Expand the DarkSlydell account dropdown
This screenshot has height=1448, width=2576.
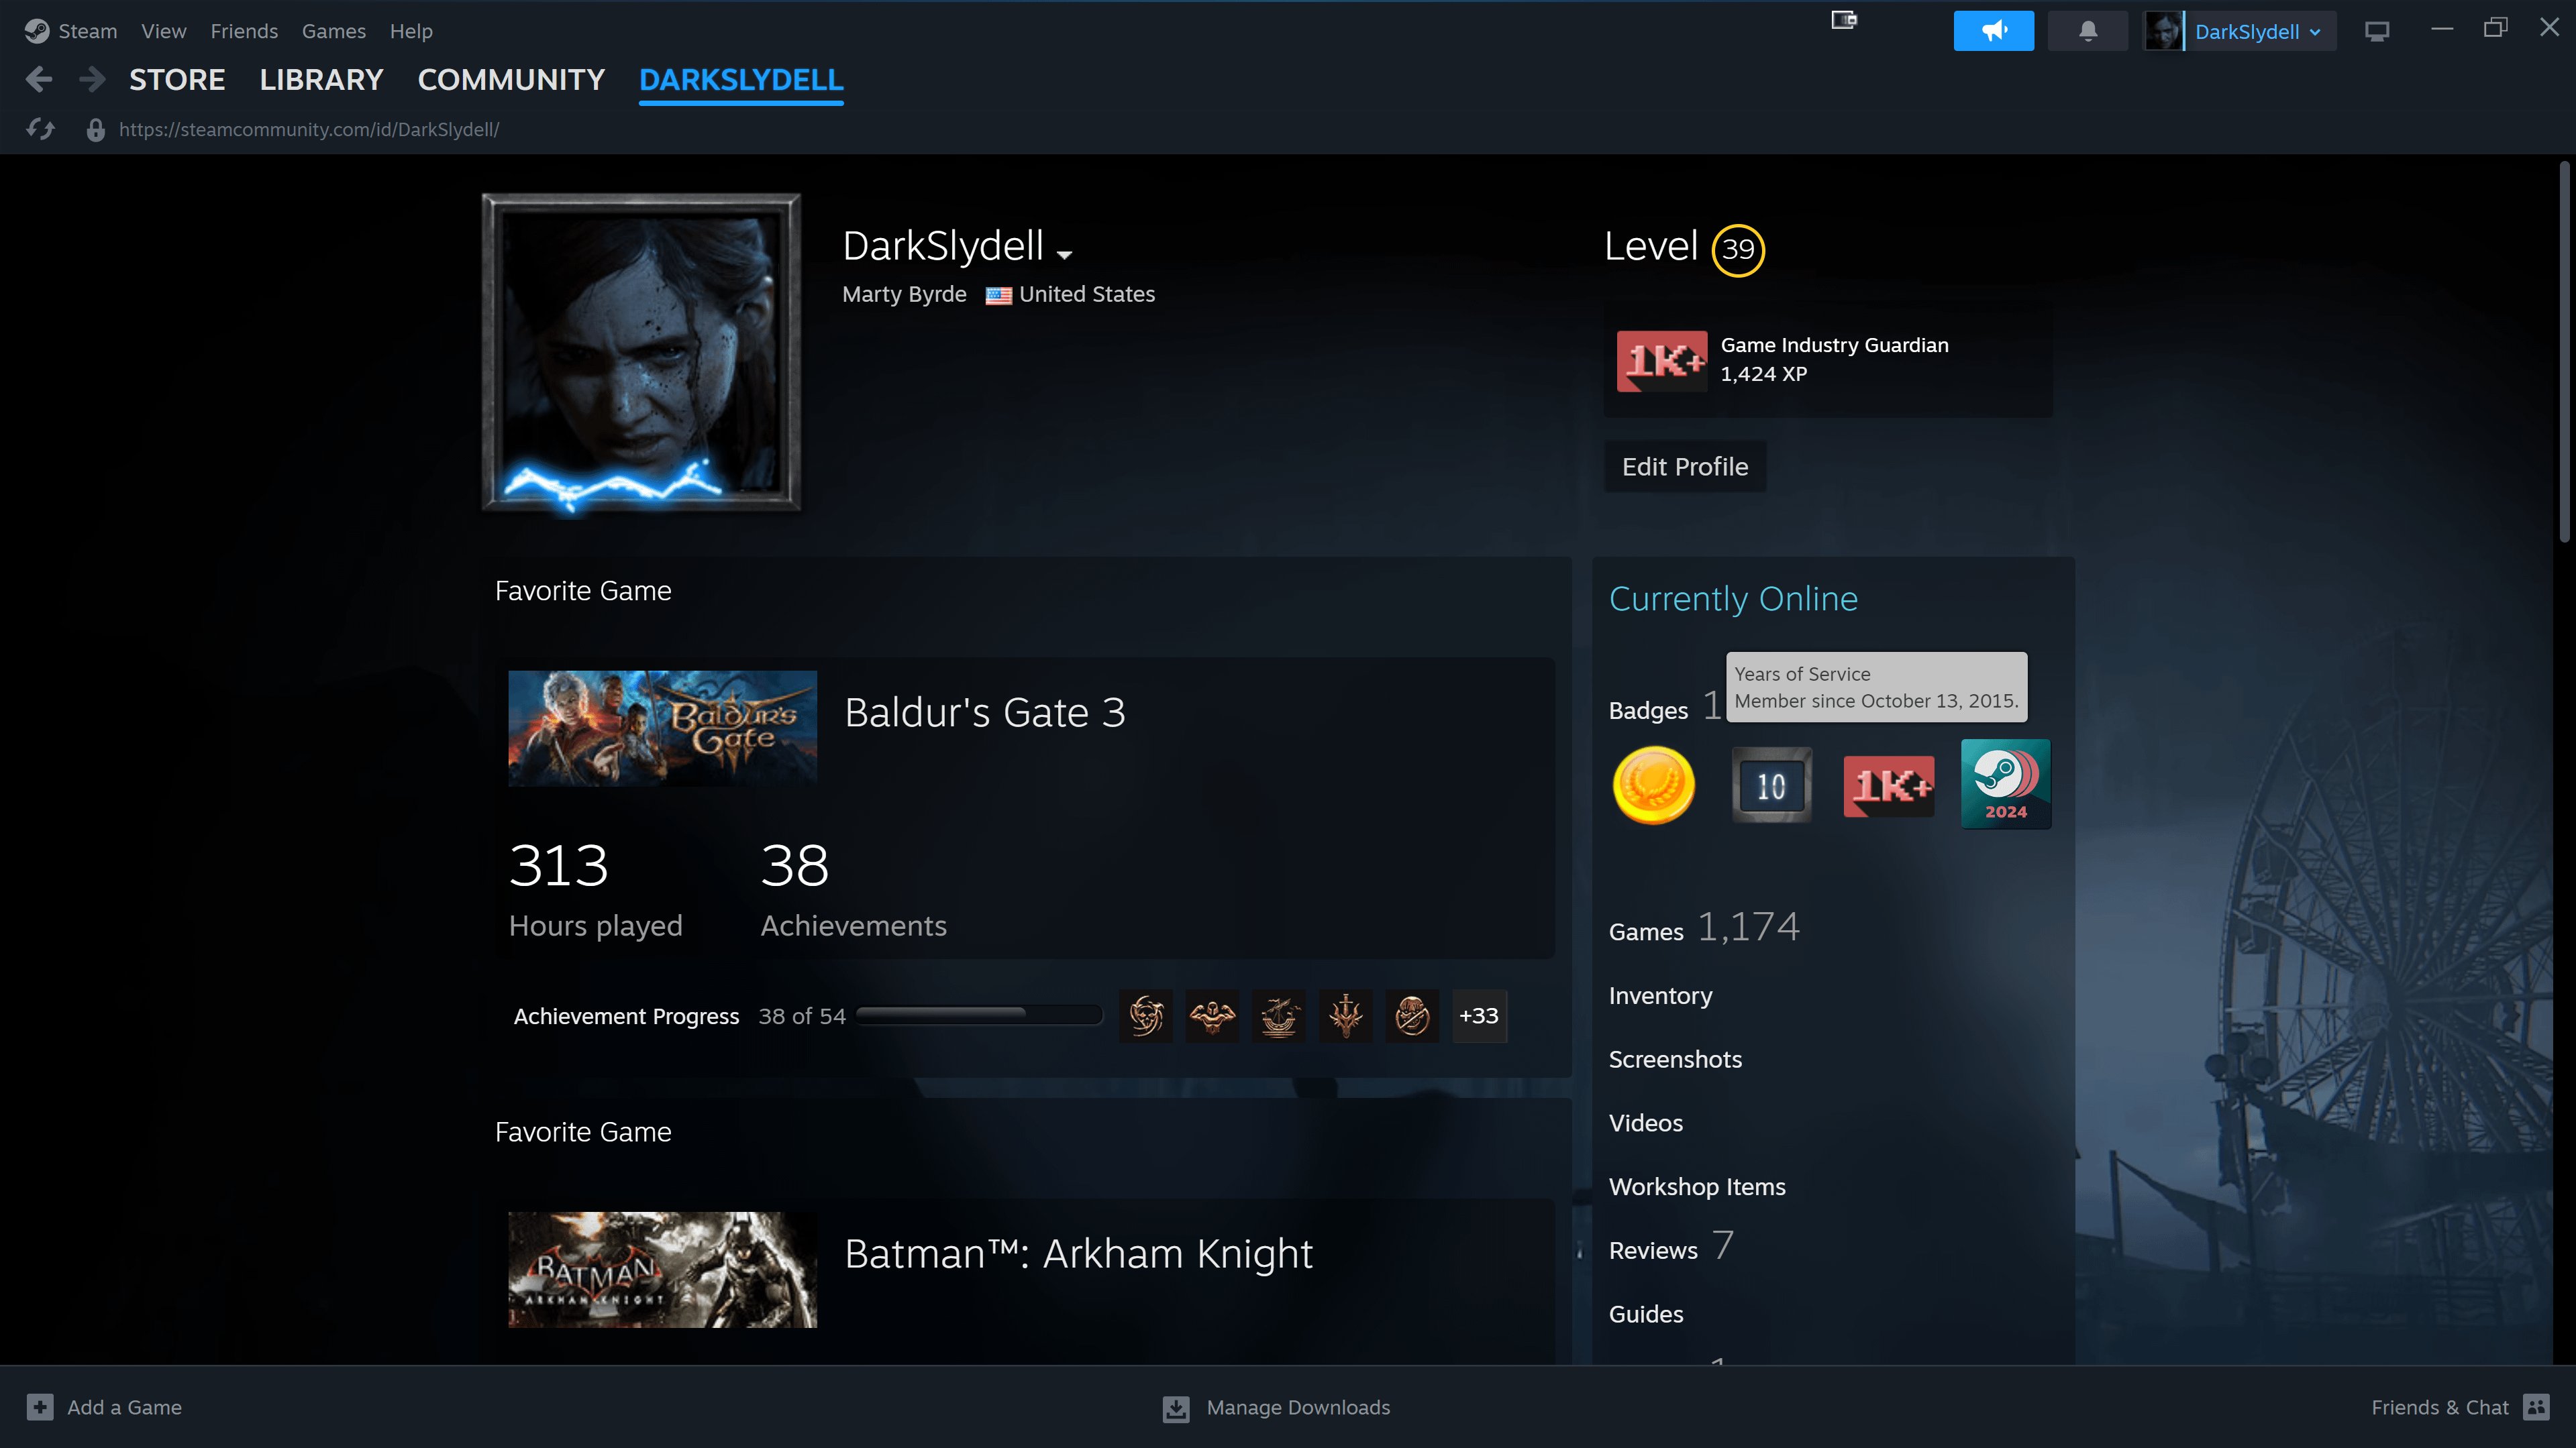2257,32
